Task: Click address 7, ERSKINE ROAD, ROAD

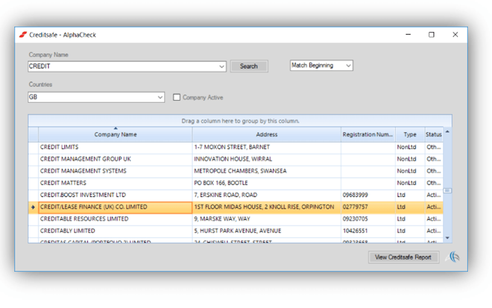Action: [x=225, y=195]
